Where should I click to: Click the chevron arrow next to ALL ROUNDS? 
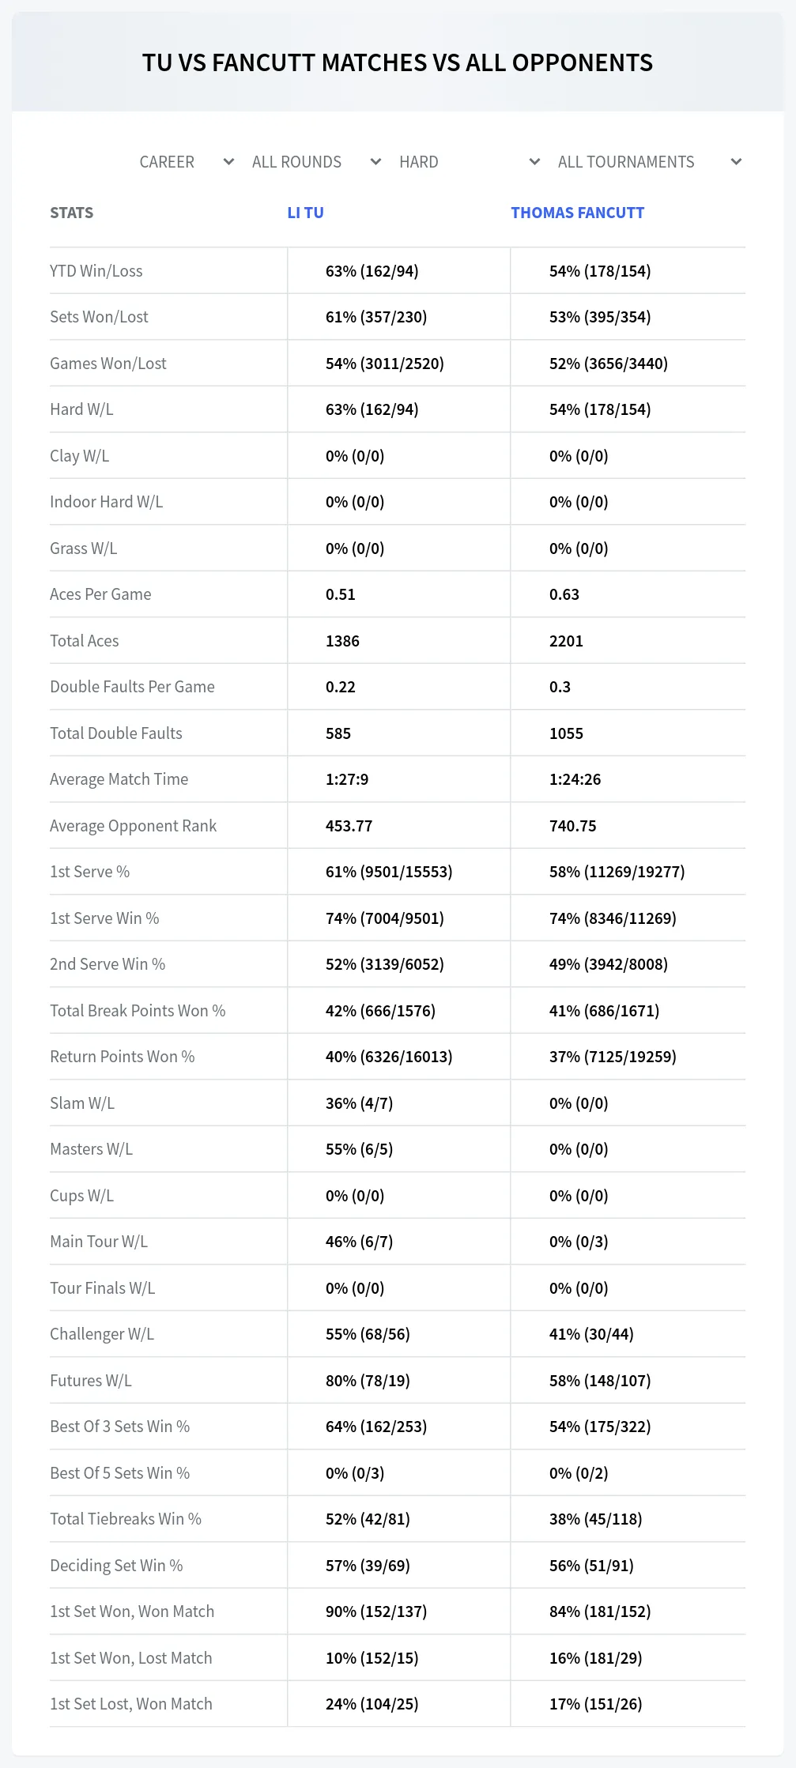[x=375, y=162]
